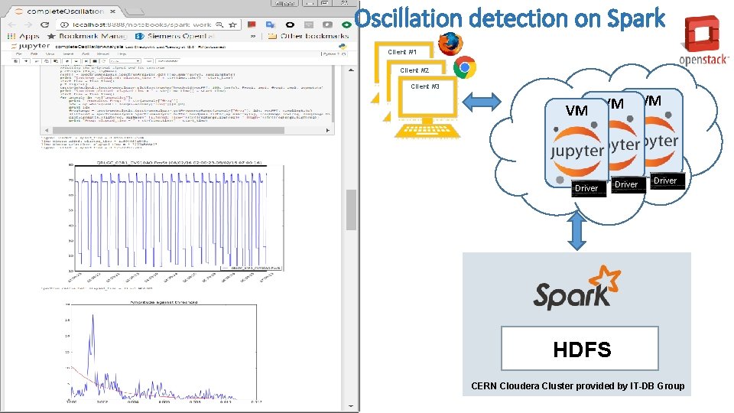The height and width of the screenshot is (413, 734).
Task: Click the code cell scroll-left arrow
Action: 47,130
